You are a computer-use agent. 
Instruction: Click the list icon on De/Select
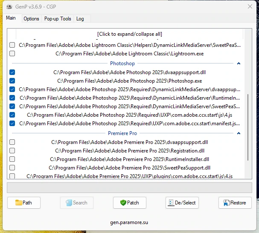[x=171, y=203]
